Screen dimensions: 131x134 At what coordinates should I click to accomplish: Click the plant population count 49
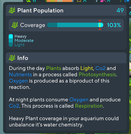pos(120,10)
